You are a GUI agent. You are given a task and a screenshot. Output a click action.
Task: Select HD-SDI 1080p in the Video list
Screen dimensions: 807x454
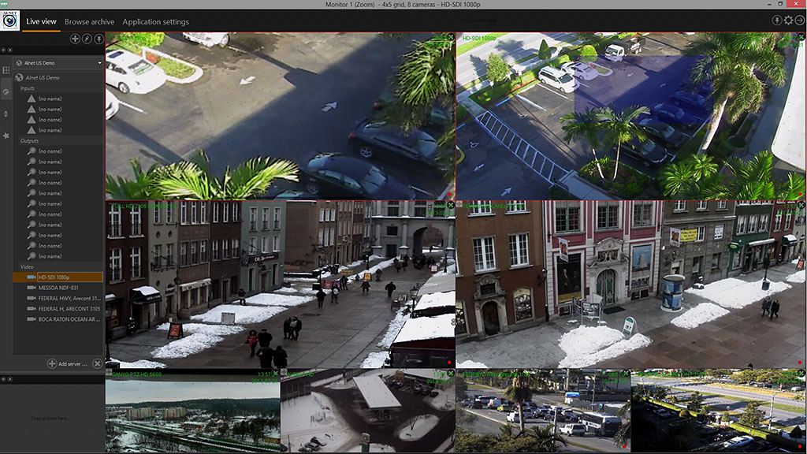(58, 277)
